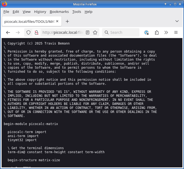Close the picocalc.local tab

(x=57, y=21)
